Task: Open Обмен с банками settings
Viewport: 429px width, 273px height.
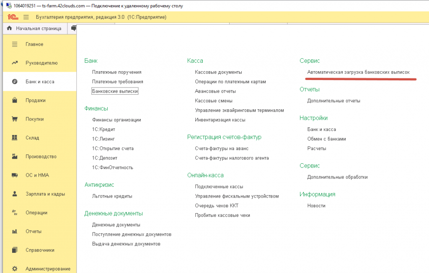Action: click(326, 139)
